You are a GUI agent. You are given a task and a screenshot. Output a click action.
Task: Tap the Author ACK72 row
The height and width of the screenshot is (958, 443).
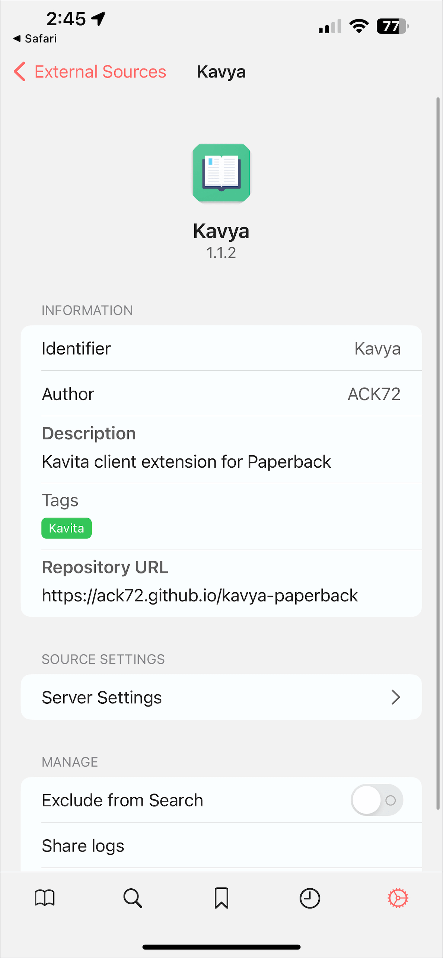(x=221, y=394)
